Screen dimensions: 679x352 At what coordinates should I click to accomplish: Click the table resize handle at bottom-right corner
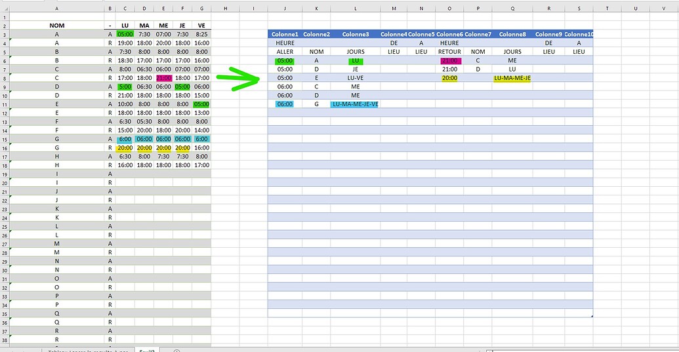pos(592,316)
